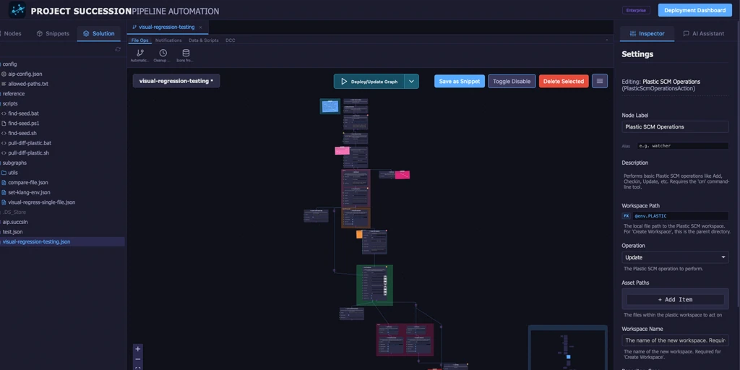Image resolution: width=740 pixels, height=370 pixels.
Task: Expand the Deploy/Update Graph dropdown arrow
Action: [411, 81]
